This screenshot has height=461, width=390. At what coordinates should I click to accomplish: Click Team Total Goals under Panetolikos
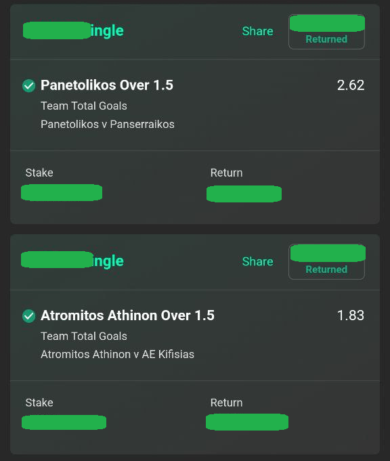[x=84, y=106]
